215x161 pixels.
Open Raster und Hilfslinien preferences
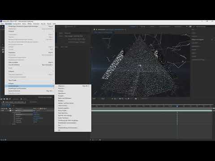pyautogui.click(x=73, y=98)
